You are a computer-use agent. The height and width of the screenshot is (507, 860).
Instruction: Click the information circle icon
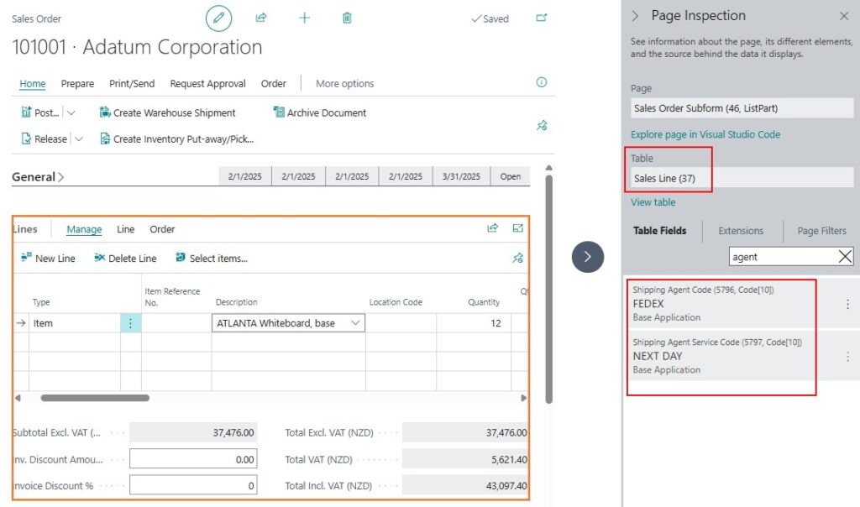[542, 82]
